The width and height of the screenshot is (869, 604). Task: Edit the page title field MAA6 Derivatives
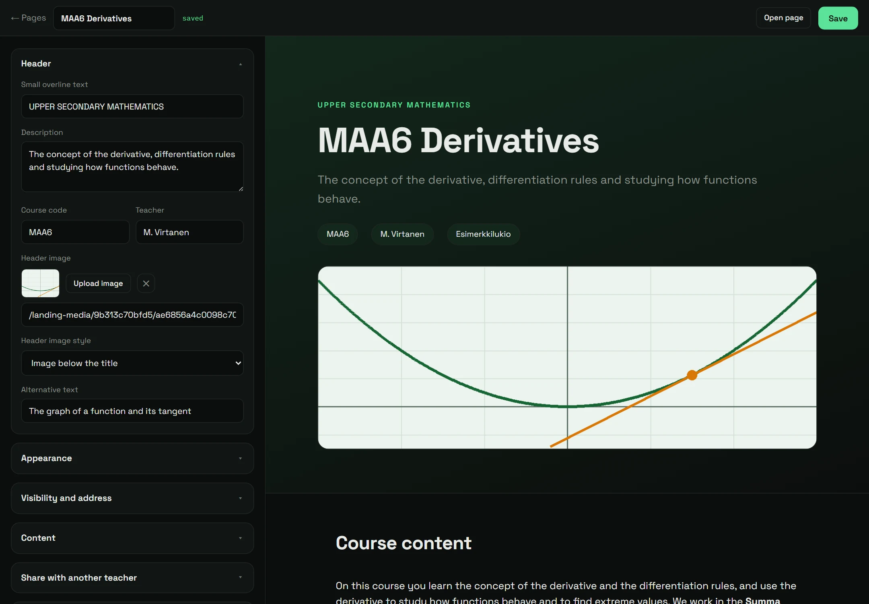114,18
